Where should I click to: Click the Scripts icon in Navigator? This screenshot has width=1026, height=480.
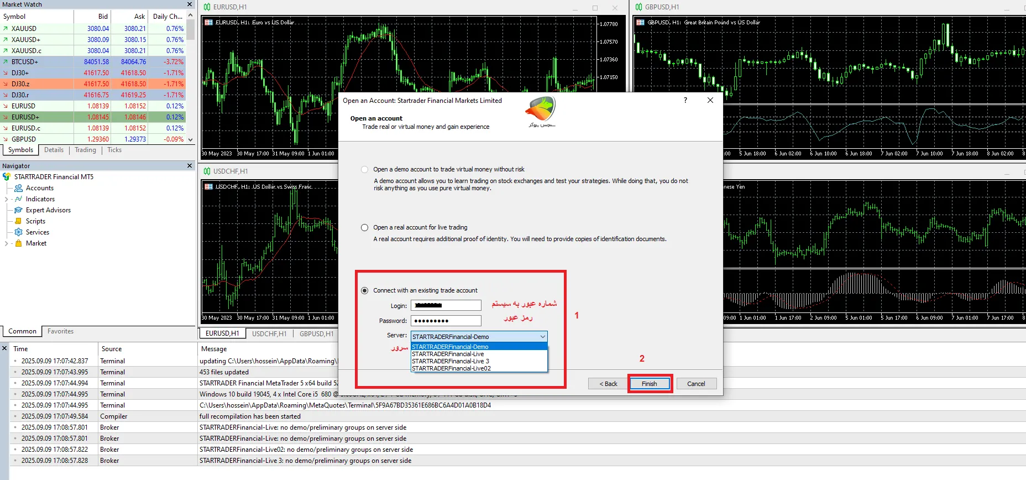point(19,221)
